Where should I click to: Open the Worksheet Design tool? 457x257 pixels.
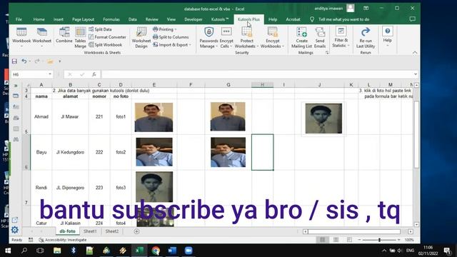tap(141, 37)
